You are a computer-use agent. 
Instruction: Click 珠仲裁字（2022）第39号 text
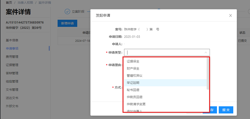pyautogui.click(x=24, y=28)
